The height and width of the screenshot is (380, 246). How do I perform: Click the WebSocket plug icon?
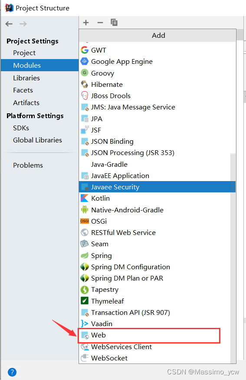pos(85,358)
